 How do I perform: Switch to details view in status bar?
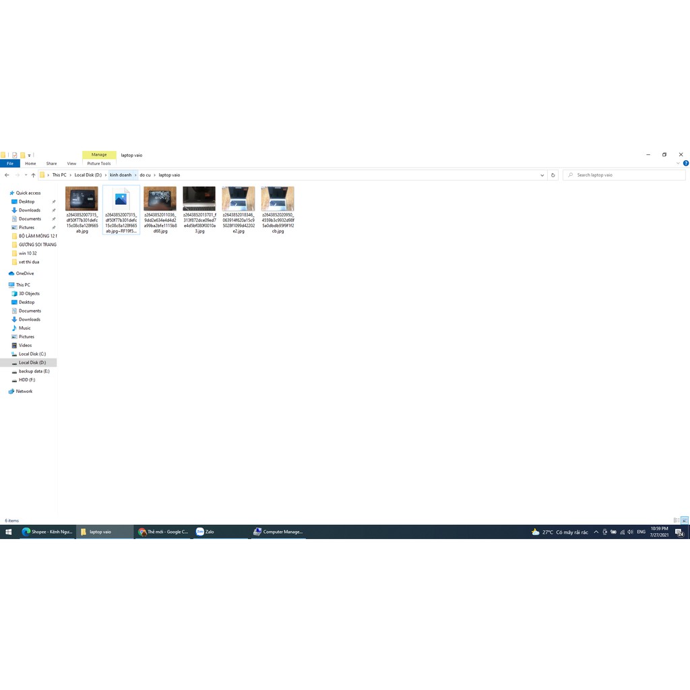click(x=677, y=520)
